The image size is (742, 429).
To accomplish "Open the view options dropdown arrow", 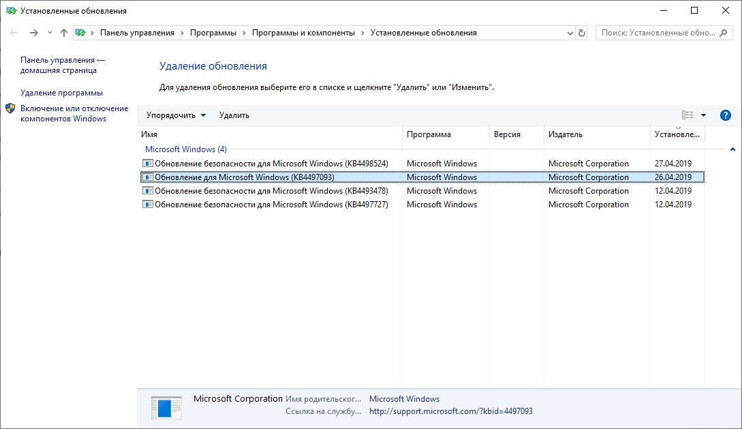I will pos(704,115).
